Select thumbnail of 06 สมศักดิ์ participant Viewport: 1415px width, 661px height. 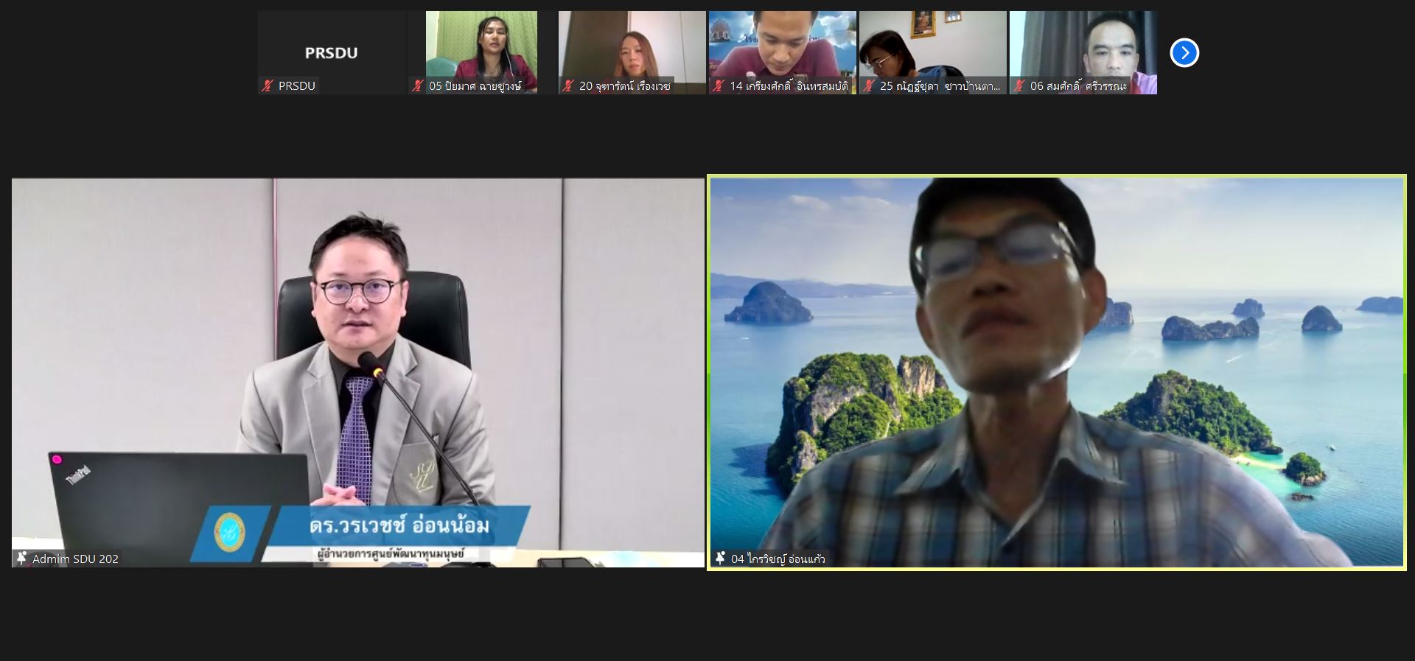point(1083,52)
